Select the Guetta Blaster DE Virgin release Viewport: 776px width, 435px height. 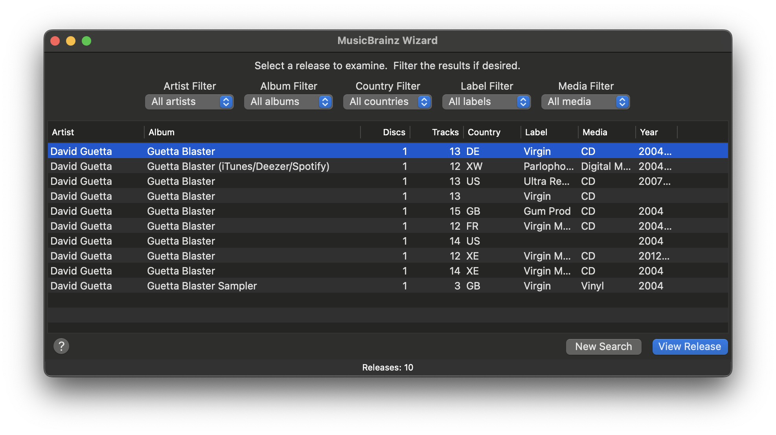(388, 151)
